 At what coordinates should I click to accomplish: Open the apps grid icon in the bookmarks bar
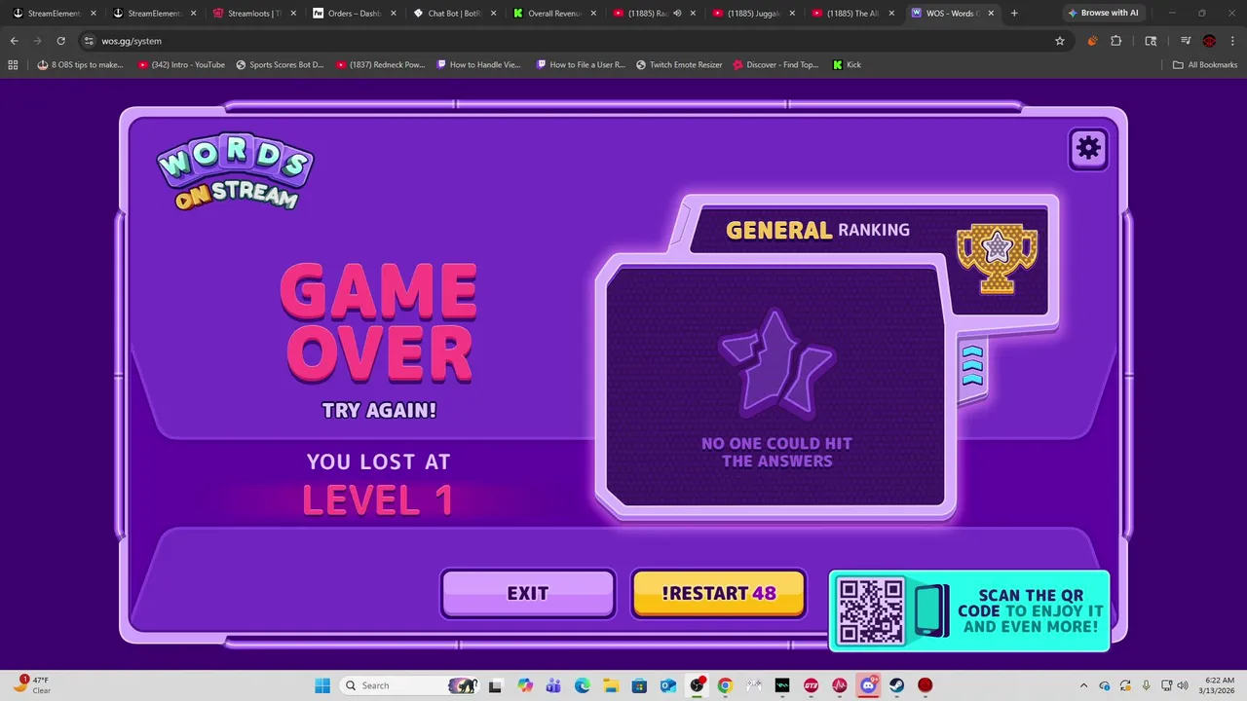(13, 65)
